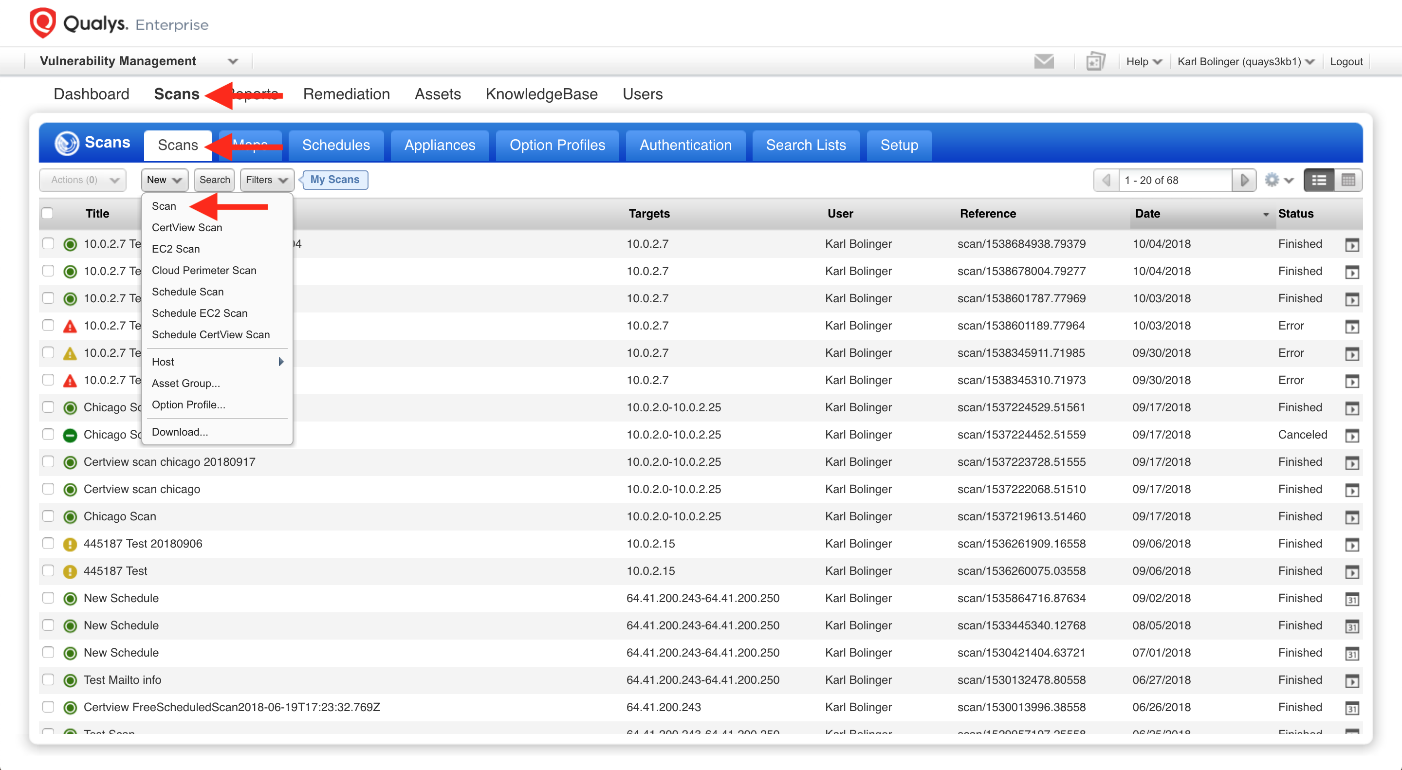Open the mail notifications icon
The height and width of the screenshot is (770, 1402).
(1044, 61)
